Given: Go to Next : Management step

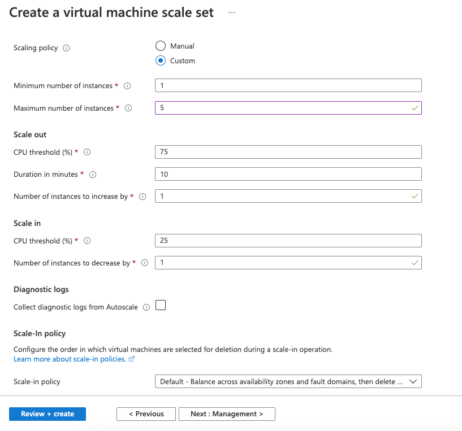Looking at the screenshot, I should (227, 414).
